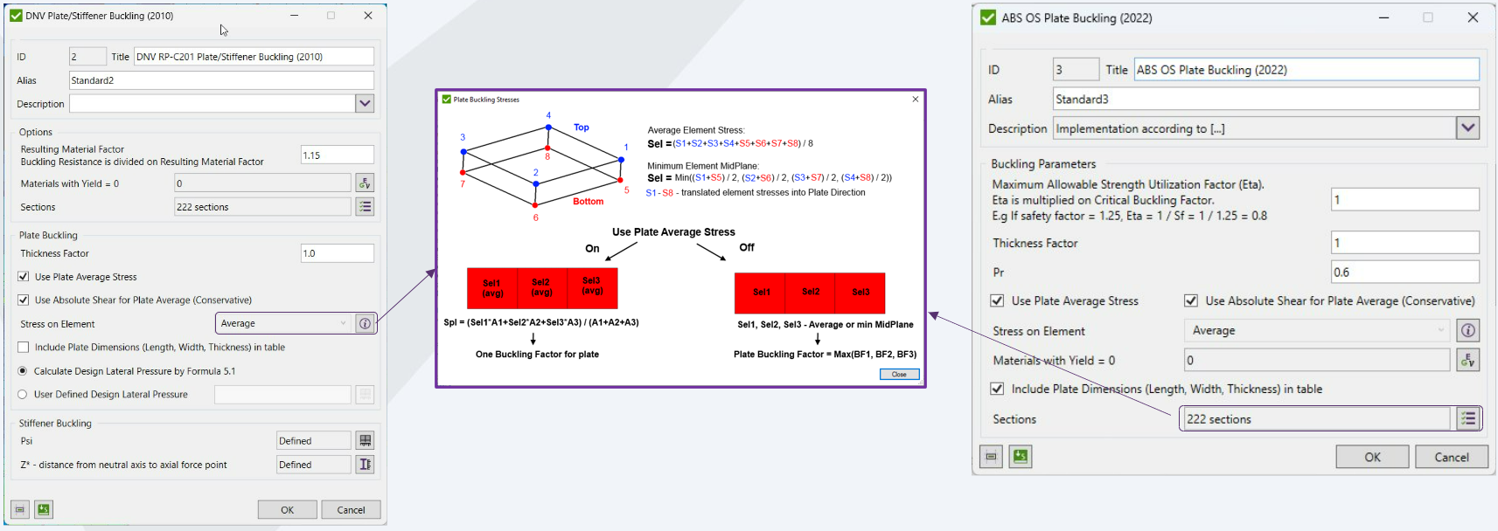Open Stress on Element Average dropdown in ABS dialog
This screenshot has width=1498, height=531.
(1317, 331)
